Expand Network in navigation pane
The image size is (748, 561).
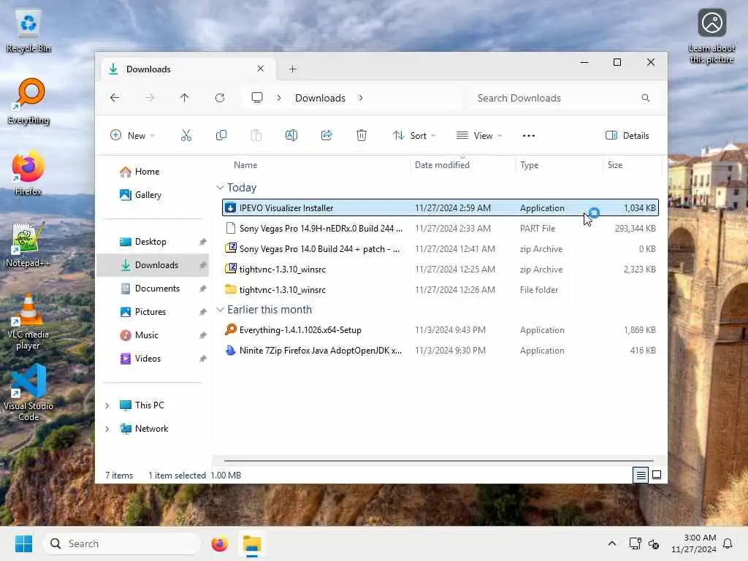click(107, 429)
